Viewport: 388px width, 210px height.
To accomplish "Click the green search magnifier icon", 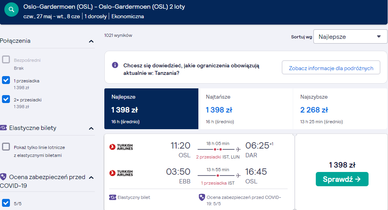I will coord(12,10).
